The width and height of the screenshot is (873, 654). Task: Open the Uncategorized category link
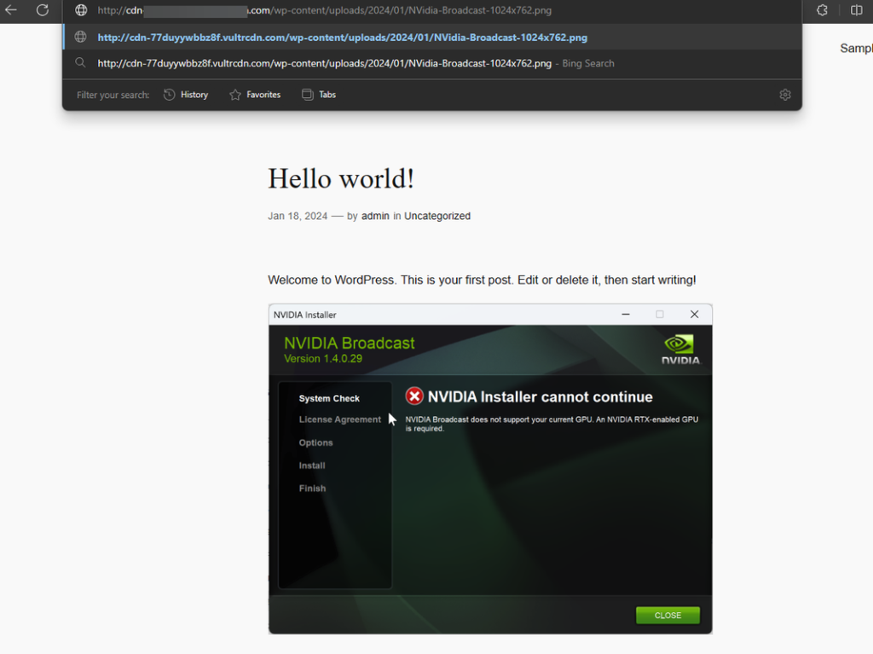[x=437, y=216]
